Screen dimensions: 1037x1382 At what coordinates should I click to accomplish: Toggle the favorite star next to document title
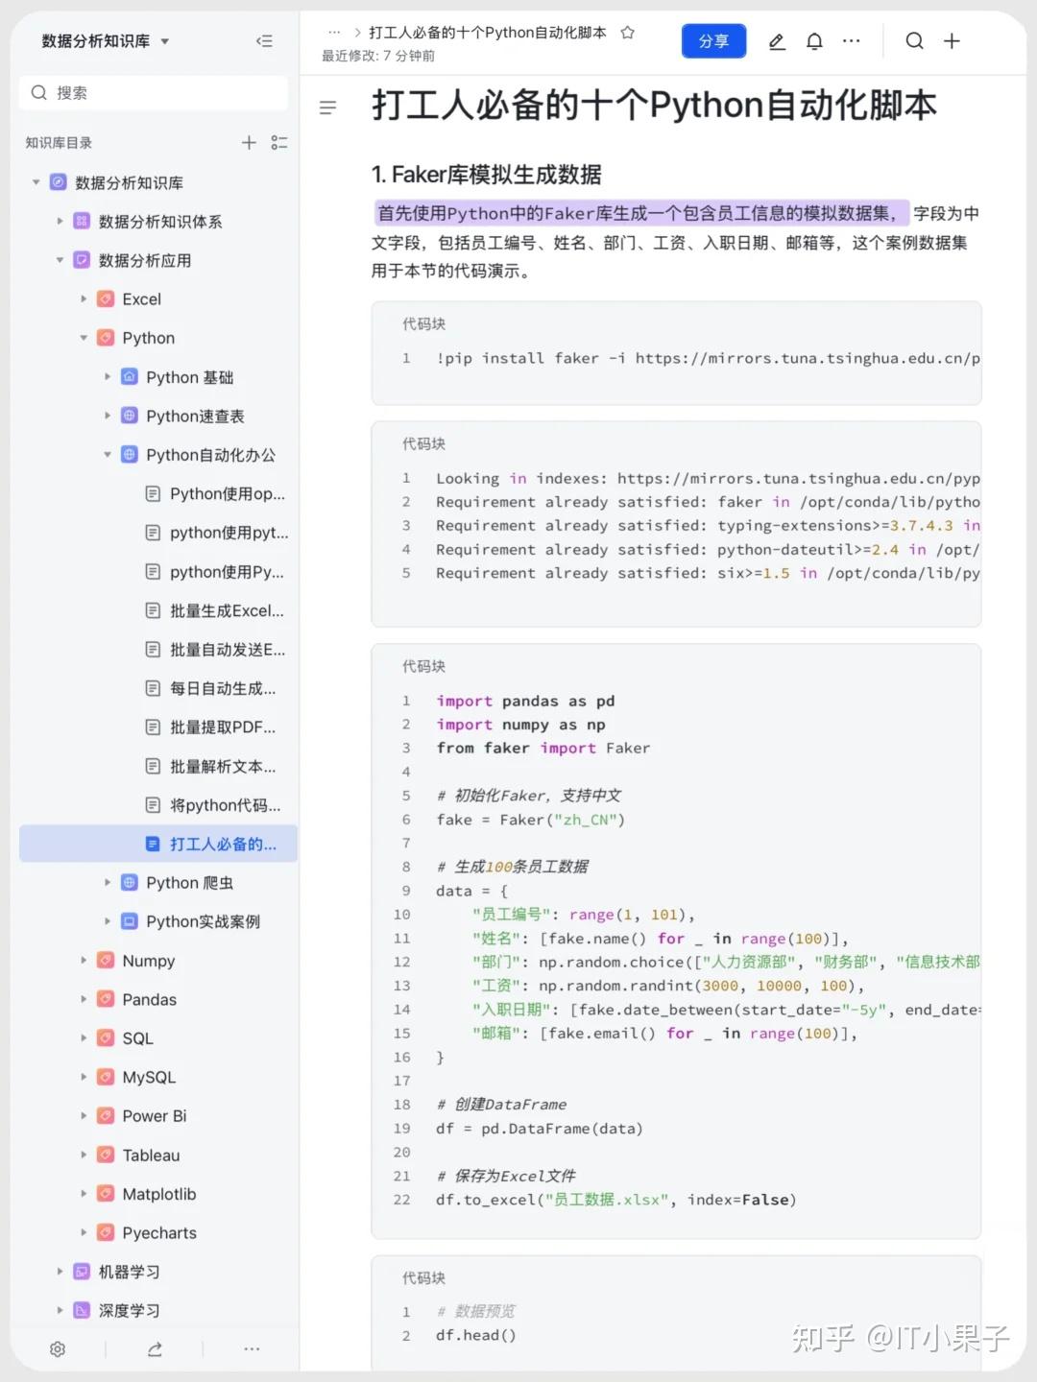click(x=628, y=32)
